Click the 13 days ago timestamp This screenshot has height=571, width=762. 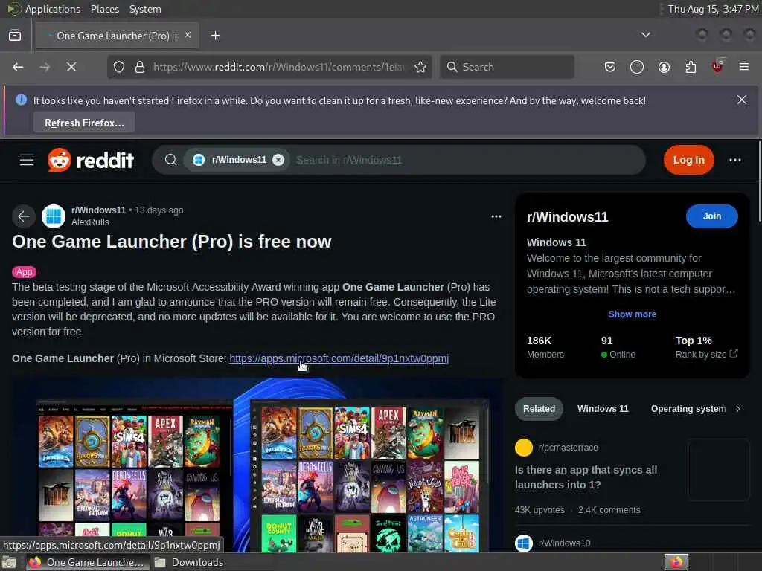tap(159, 210)
